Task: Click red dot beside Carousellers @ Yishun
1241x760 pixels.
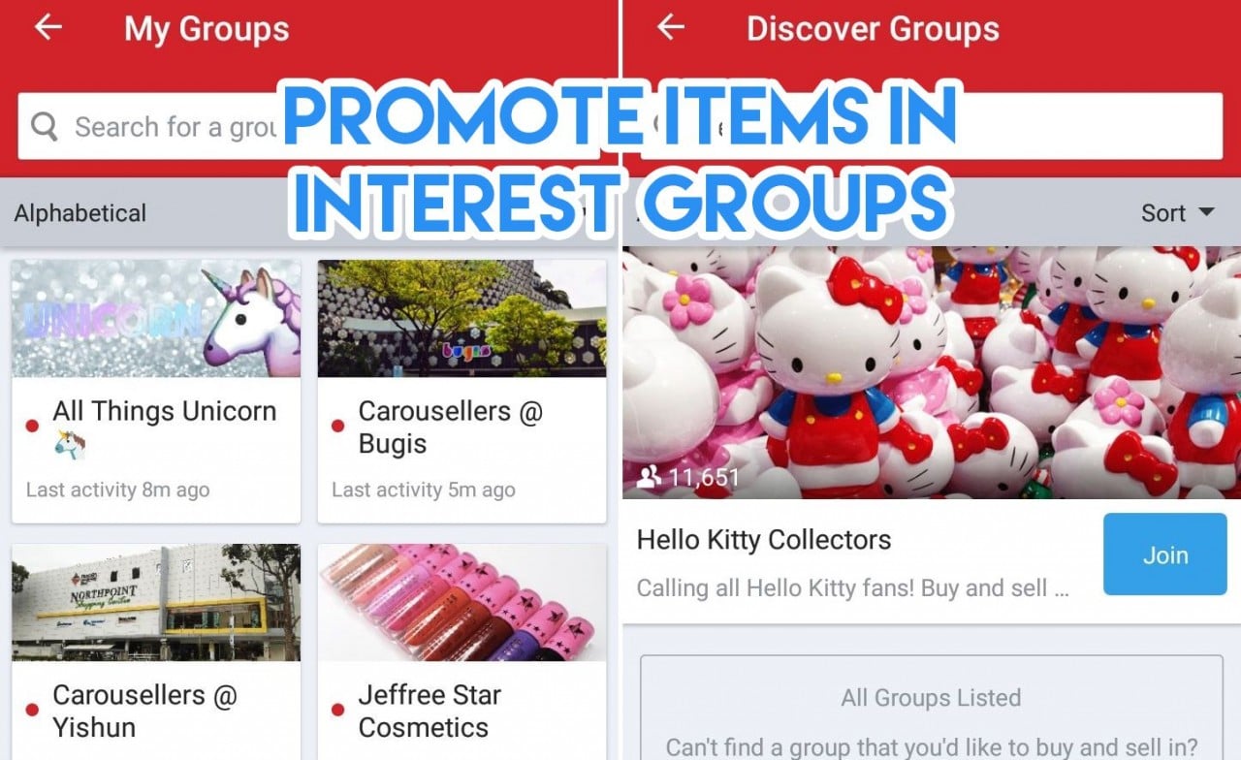Action: (32, 711)
